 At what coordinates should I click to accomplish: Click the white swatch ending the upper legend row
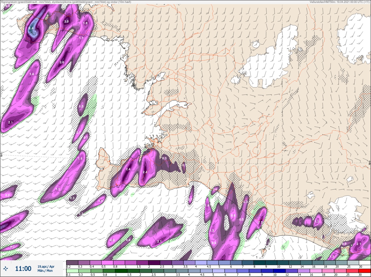364,263
